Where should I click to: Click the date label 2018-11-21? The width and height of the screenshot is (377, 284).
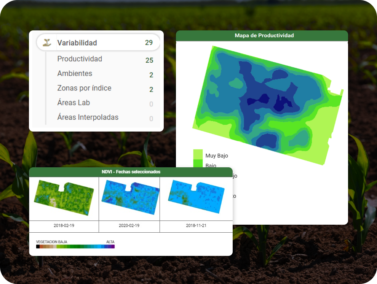pos(196,226)
